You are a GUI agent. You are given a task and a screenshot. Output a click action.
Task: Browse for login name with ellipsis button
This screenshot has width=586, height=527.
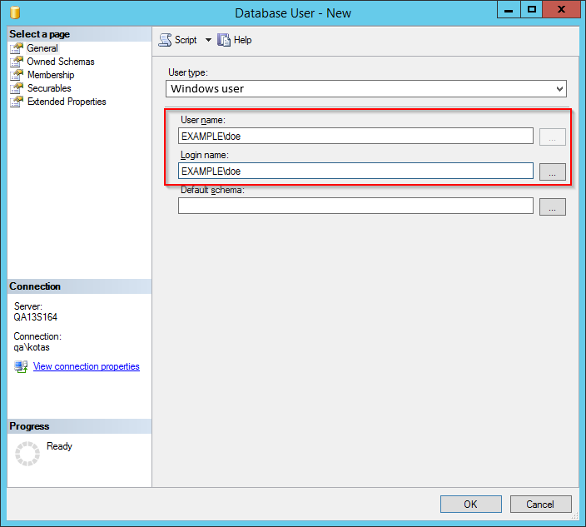point(552,172)
